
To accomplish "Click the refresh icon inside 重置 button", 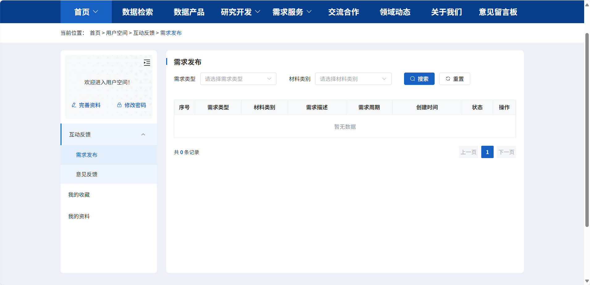I will [x=448, y=78].
